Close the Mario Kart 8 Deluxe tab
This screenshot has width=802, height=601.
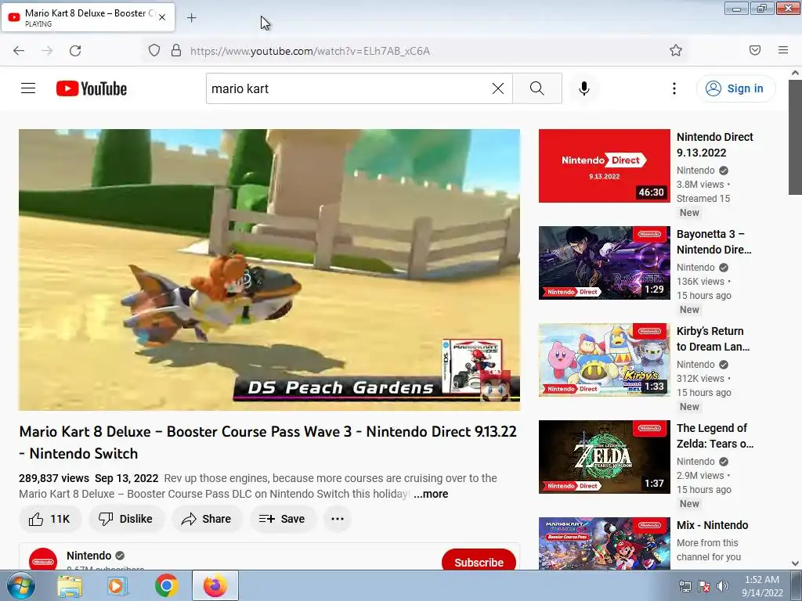pos(162,17)
